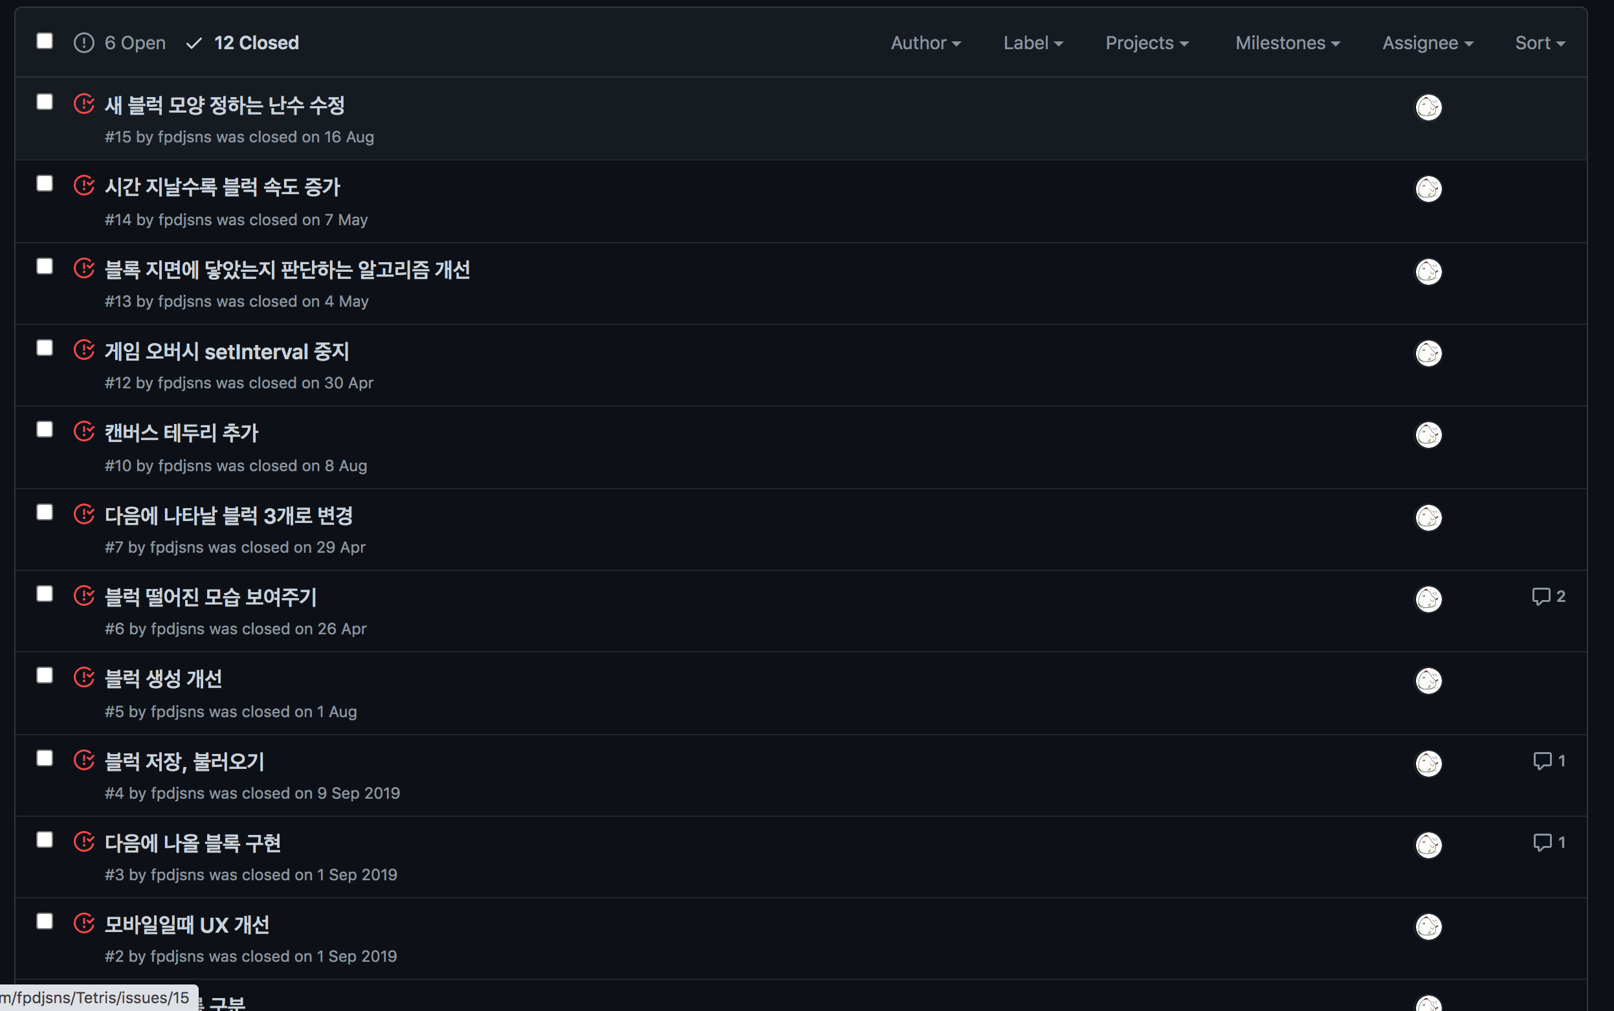
Task: Click the comment icon on issue #3
Action: coord(1542,842)
